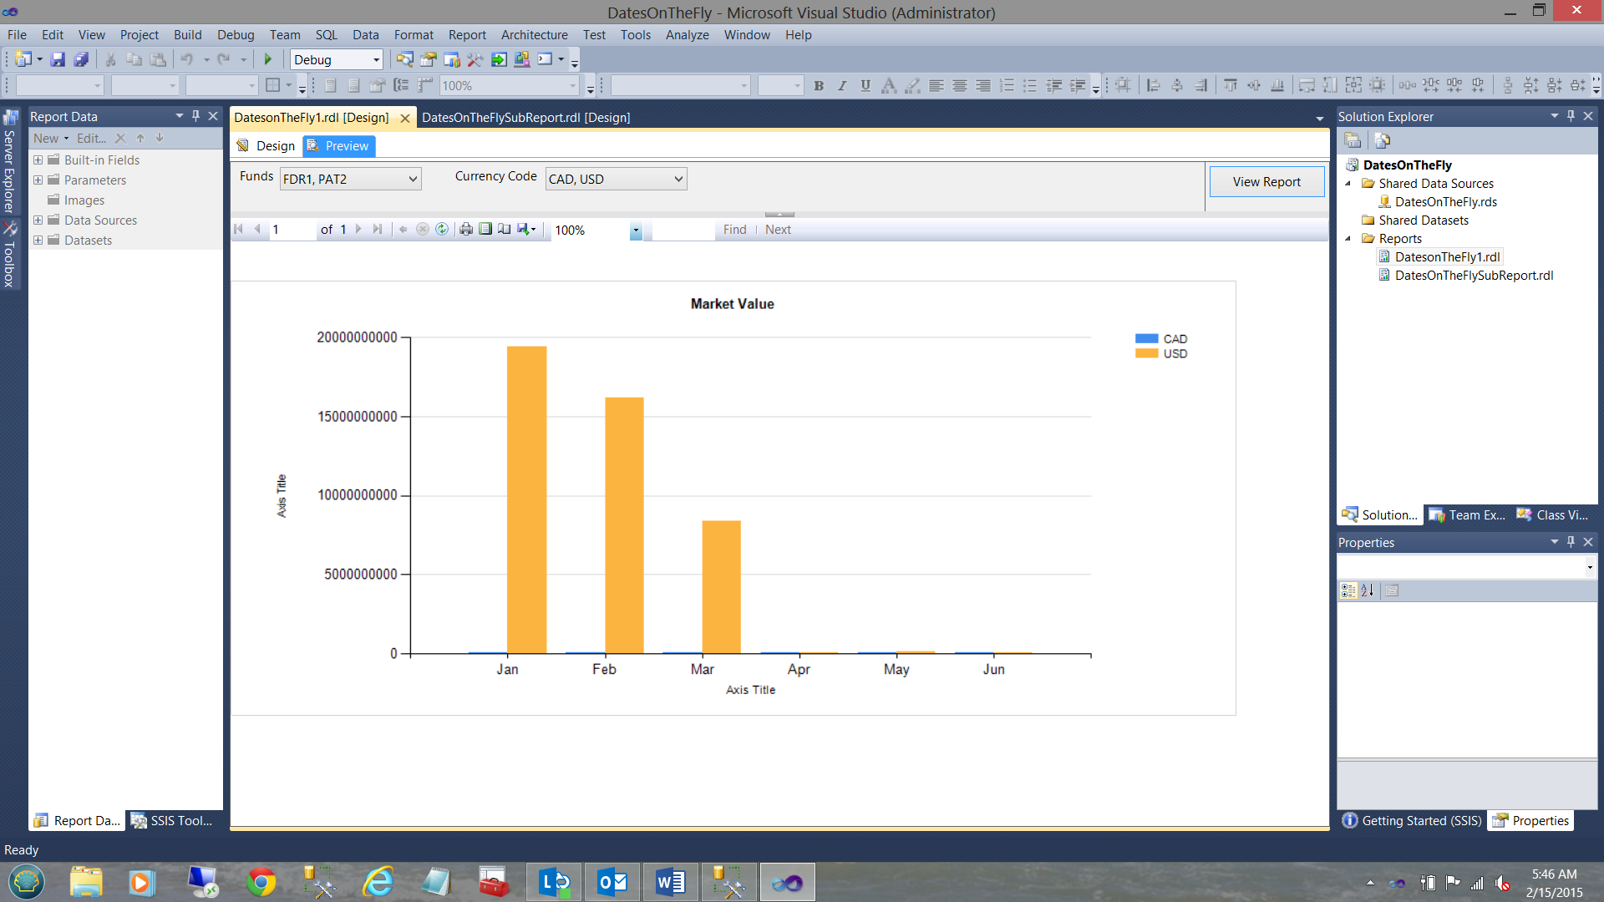Screen dimensions: 1604x902
Task: Switch to Design view
Action: [x=266, y=146]
